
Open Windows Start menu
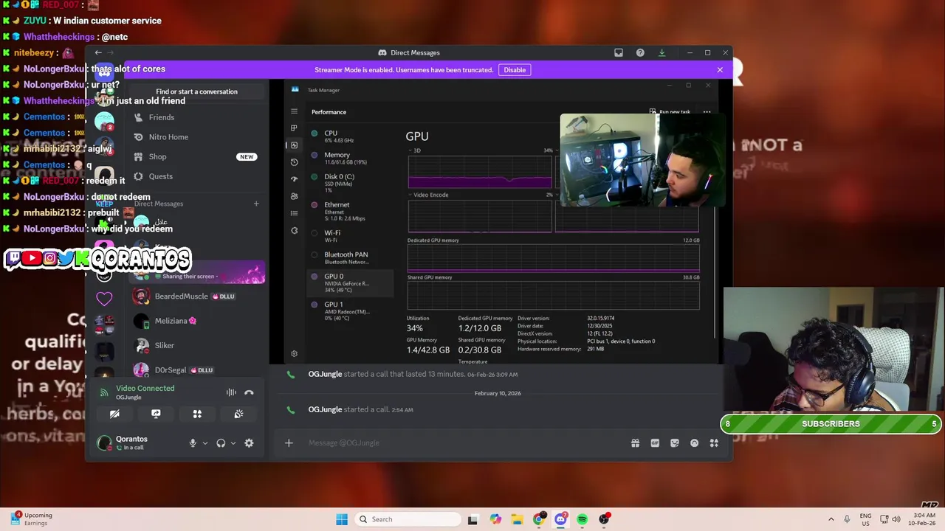coord(342,519)
